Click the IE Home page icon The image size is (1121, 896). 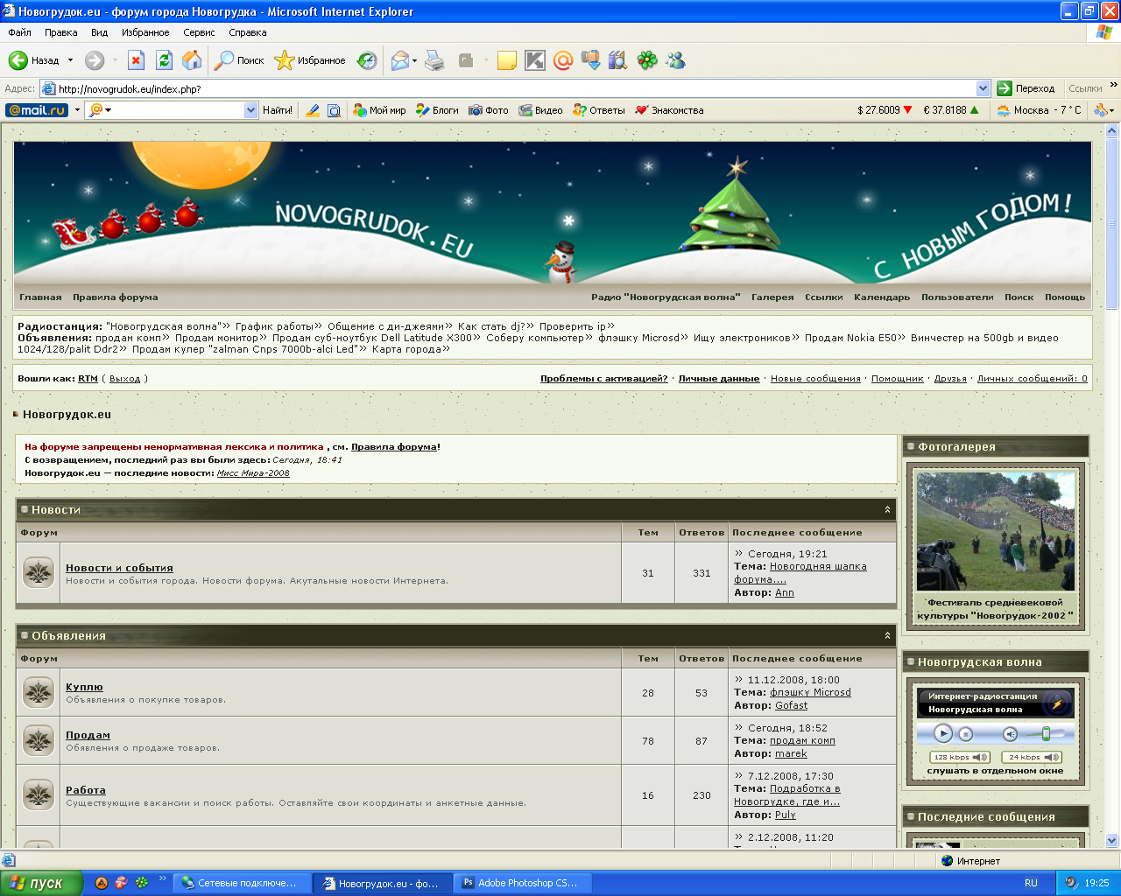192,60
